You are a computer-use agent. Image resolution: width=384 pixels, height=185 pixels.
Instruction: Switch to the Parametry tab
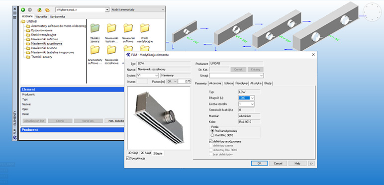pos(201,83)
